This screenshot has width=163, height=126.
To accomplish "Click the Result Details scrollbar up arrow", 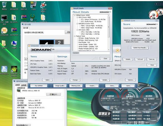I will tap(109, 15).
